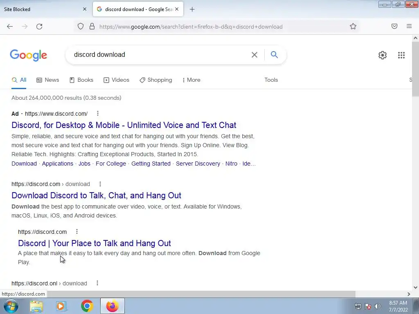
Task: Click the Nitro sitelink
Action: [x=231, y=164]
